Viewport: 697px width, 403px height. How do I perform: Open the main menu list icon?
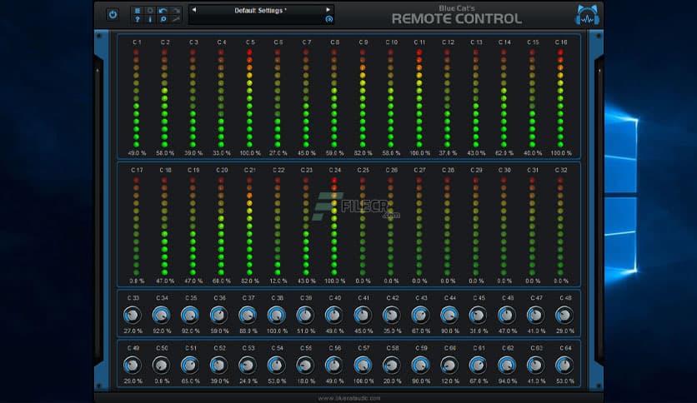coord(138,11)
